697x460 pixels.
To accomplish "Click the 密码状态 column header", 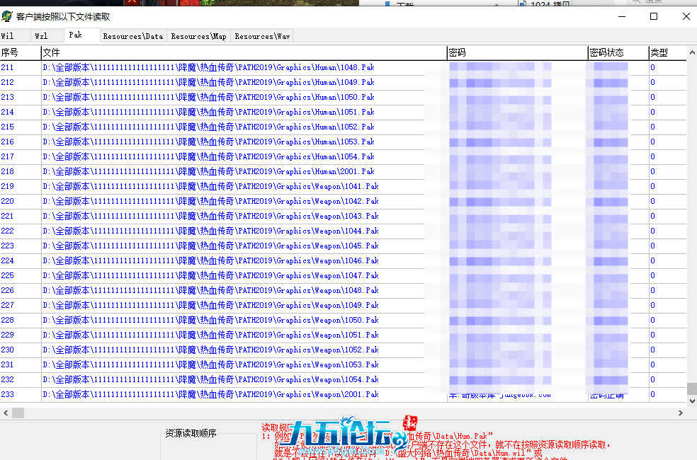I will [618, 53].
